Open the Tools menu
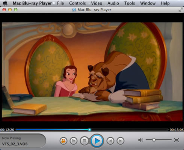This screenshot has width=184, height=150. coord(130,3)
